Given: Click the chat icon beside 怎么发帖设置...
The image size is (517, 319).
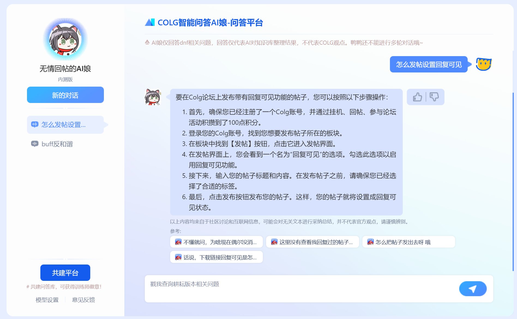Looking at the screenshot, I should (35, 124).
